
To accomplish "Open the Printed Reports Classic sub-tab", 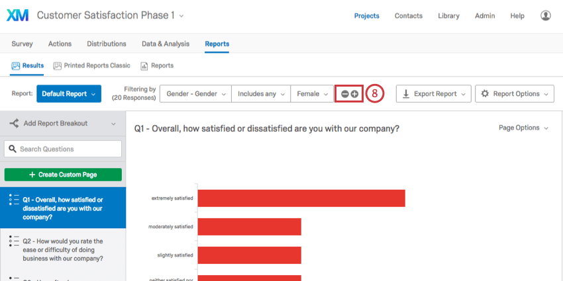I will 91,65.
